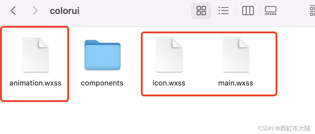The height and width of the screenshot is (134, 315).
Task: Go forward using the right chevron
Action: pos(35,11)
